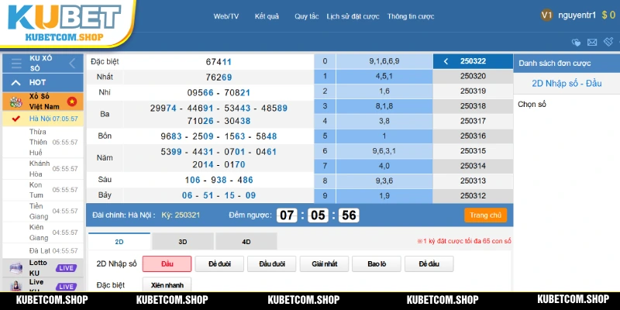Screen dimensions: 620x310
Task: Select Khánh Hòa lottery
Action: (x=43, y=168)
